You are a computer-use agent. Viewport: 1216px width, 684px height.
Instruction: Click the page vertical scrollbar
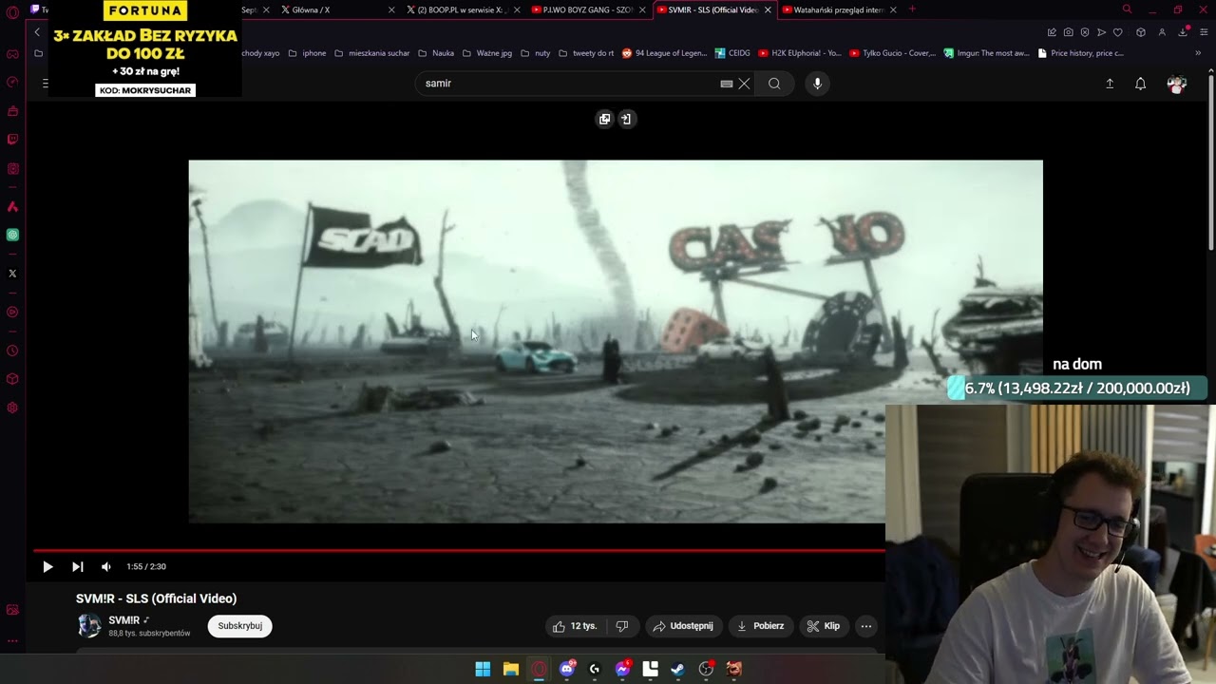pos(1211,161)
